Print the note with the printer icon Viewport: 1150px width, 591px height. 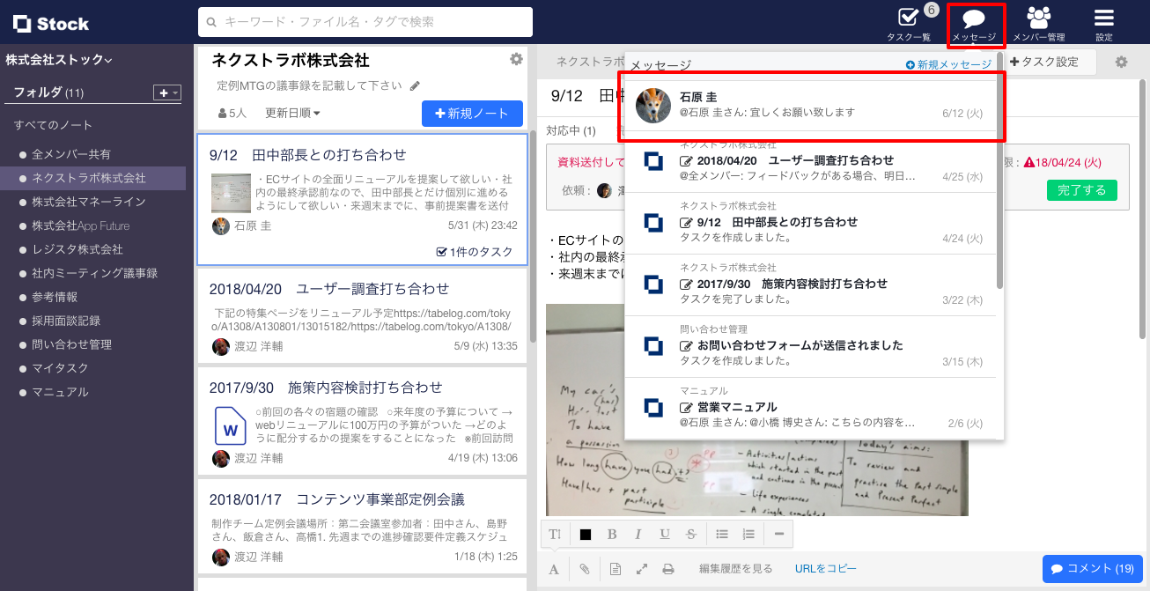[669, 568]
